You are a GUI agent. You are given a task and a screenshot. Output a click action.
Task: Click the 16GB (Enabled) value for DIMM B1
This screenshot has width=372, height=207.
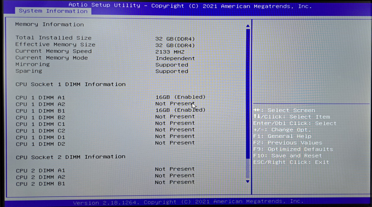click(180, 110)
